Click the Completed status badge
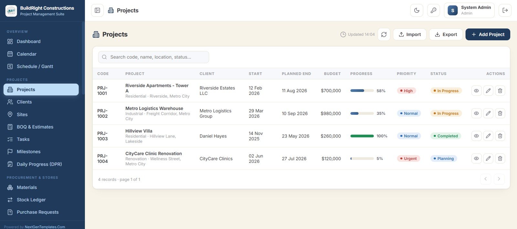Viewport: 517px width, 229px height. (446, 136)
